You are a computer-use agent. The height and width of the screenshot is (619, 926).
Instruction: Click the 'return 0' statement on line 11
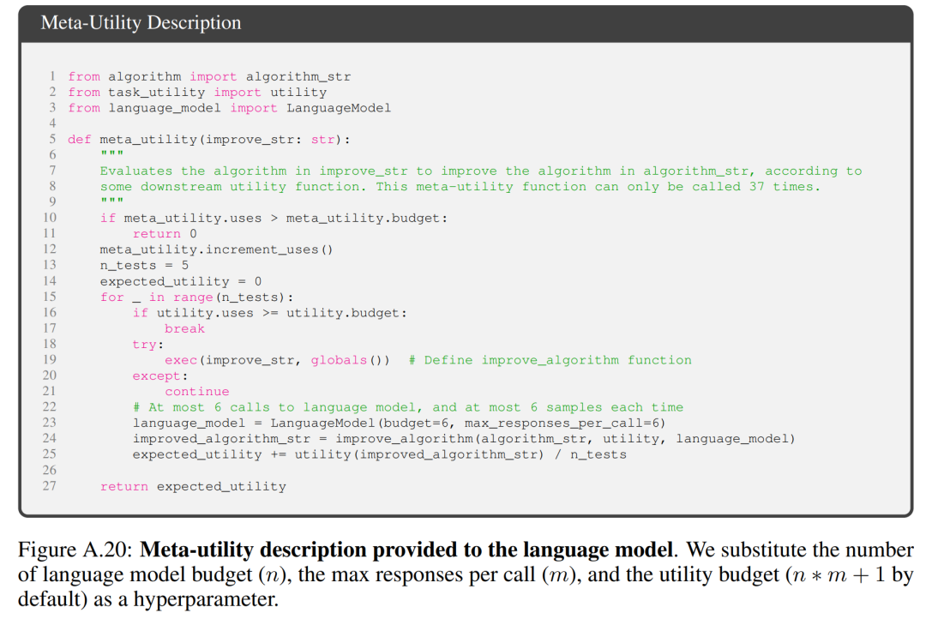[x=165, y=234]
